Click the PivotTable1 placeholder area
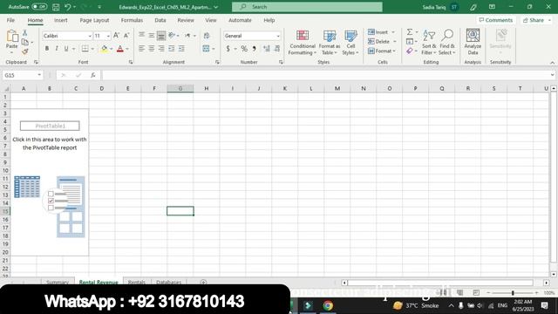Image resolution: width=558 pixels, height=314 pixels. [x=50, y=126]
